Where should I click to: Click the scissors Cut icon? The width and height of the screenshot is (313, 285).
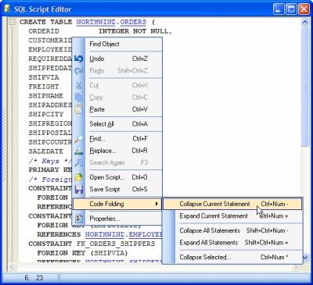point(78,85)
